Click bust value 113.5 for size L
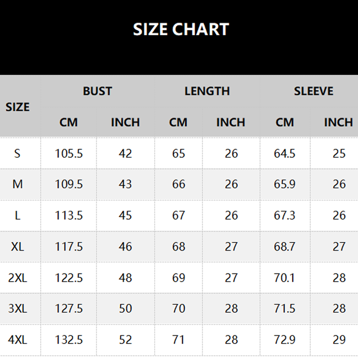Image resolution: width=358 pixels, height=358 pixels. tap(69, 215)
